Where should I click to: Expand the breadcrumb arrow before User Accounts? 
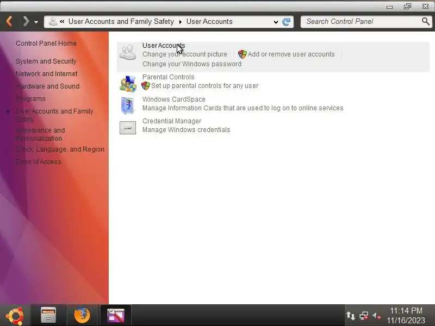coord(181,22)
